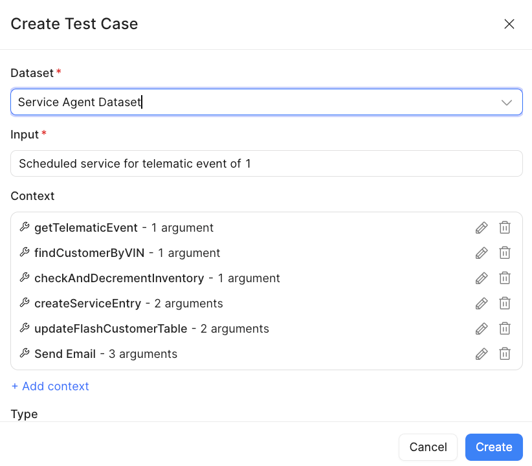The height and width of the screenshot is (466, 532).
Task: Delete the checkAndDecrementInventory entry
Action: [505, 278]
